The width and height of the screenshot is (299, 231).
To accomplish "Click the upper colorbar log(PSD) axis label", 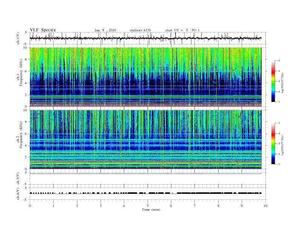I will (283, 83).
